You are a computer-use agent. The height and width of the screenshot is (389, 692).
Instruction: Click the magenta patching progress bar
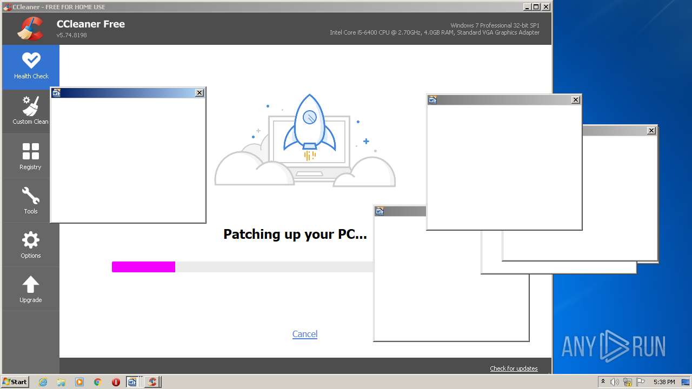143,267
